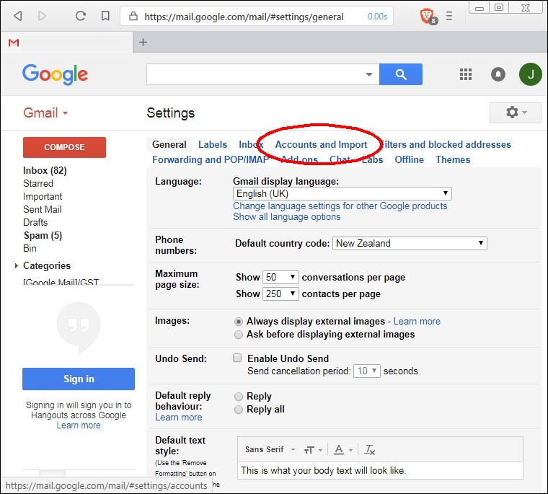Click the Google logo
The width and height of the screenshot is (548, 494).
pos(56,74)
